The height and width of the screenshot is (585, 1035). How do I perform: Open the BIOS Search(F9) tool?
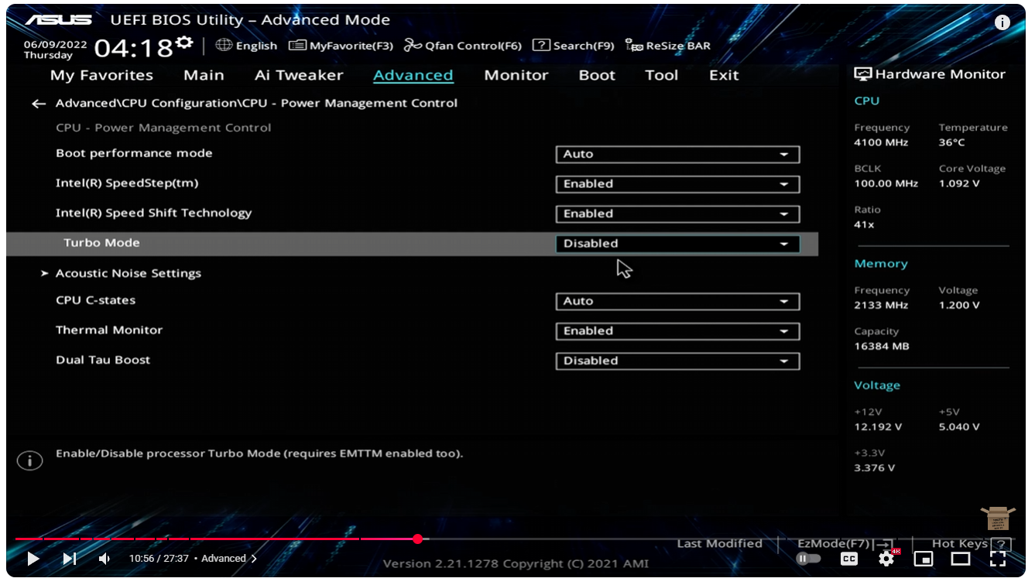pyautogui.click(x=574, y=46)
